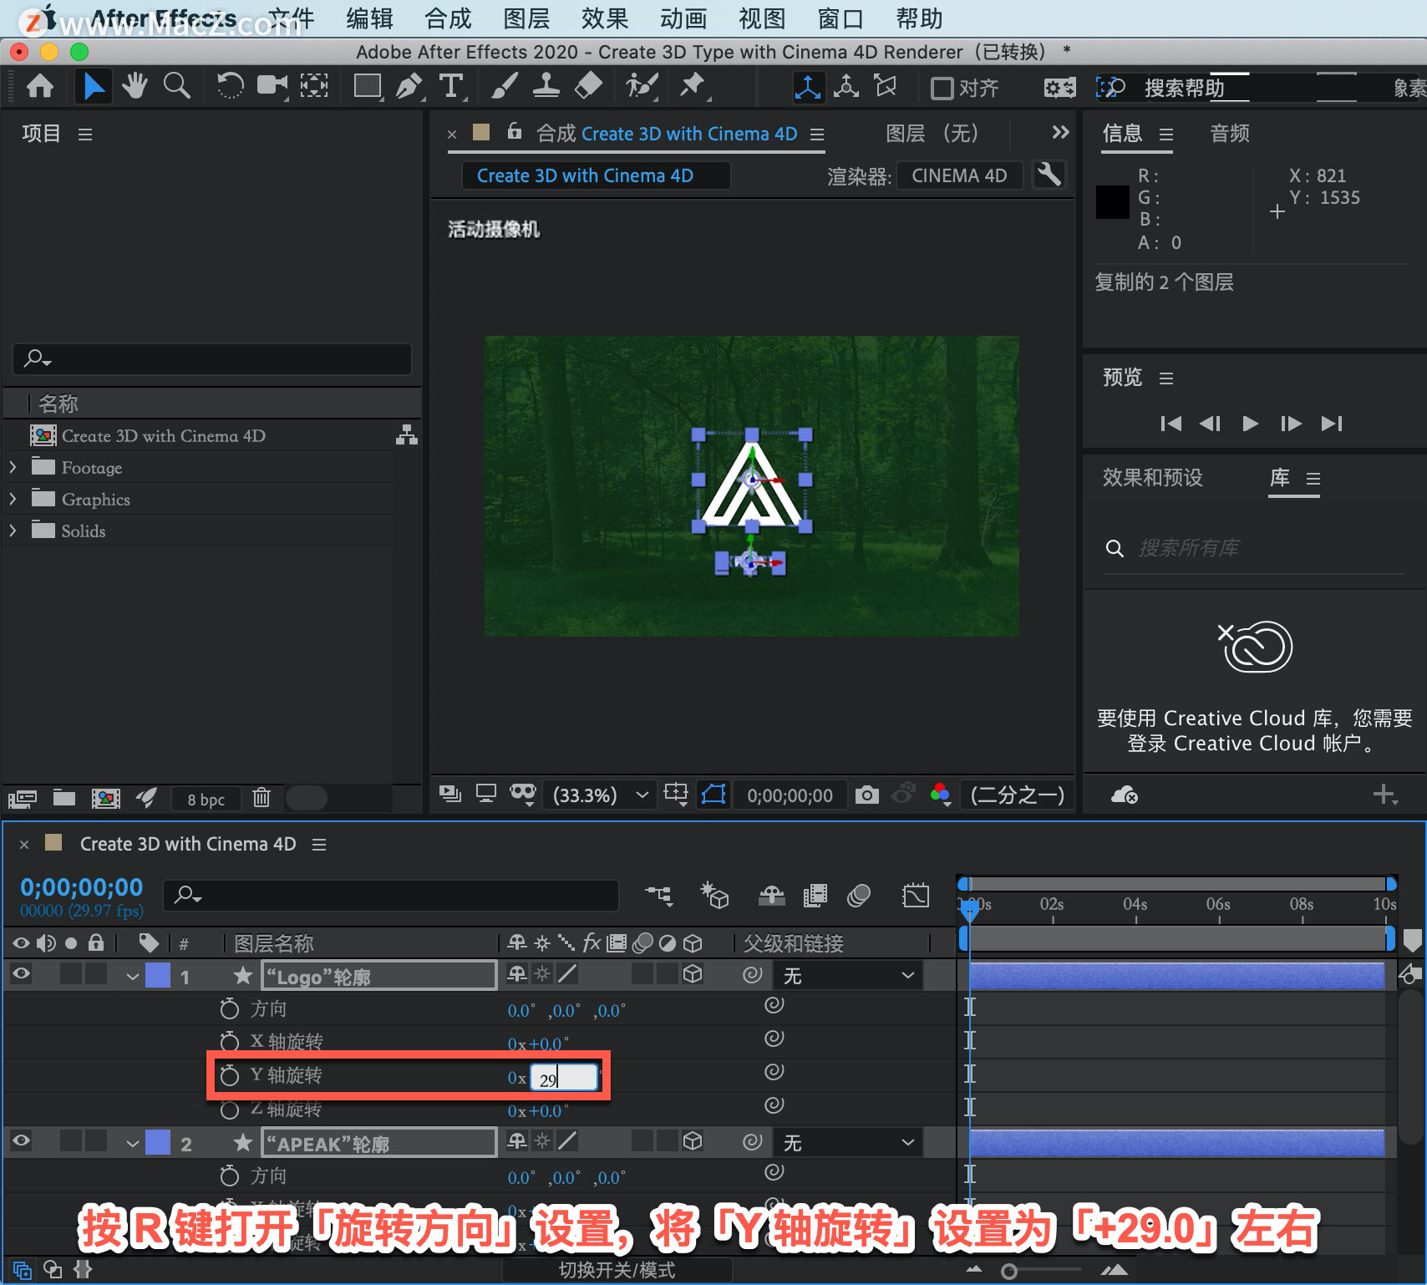
Task: Select the Roto Brush tool
Action: click(642, 86)
